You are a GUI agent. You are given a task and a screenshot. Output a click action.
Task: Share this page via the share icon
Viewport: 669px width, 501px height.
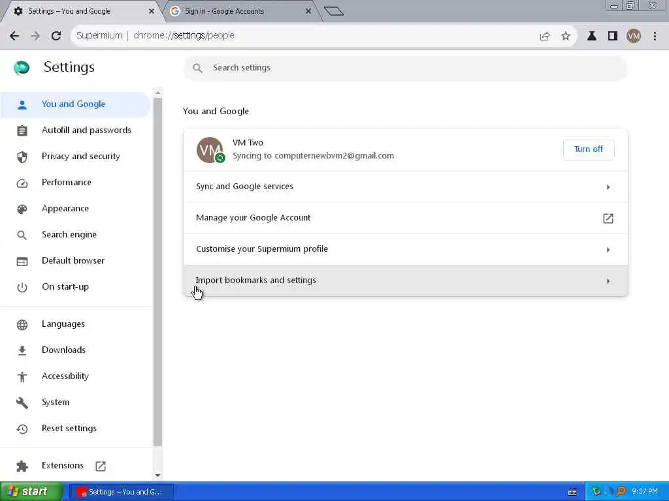coord(545,37)
